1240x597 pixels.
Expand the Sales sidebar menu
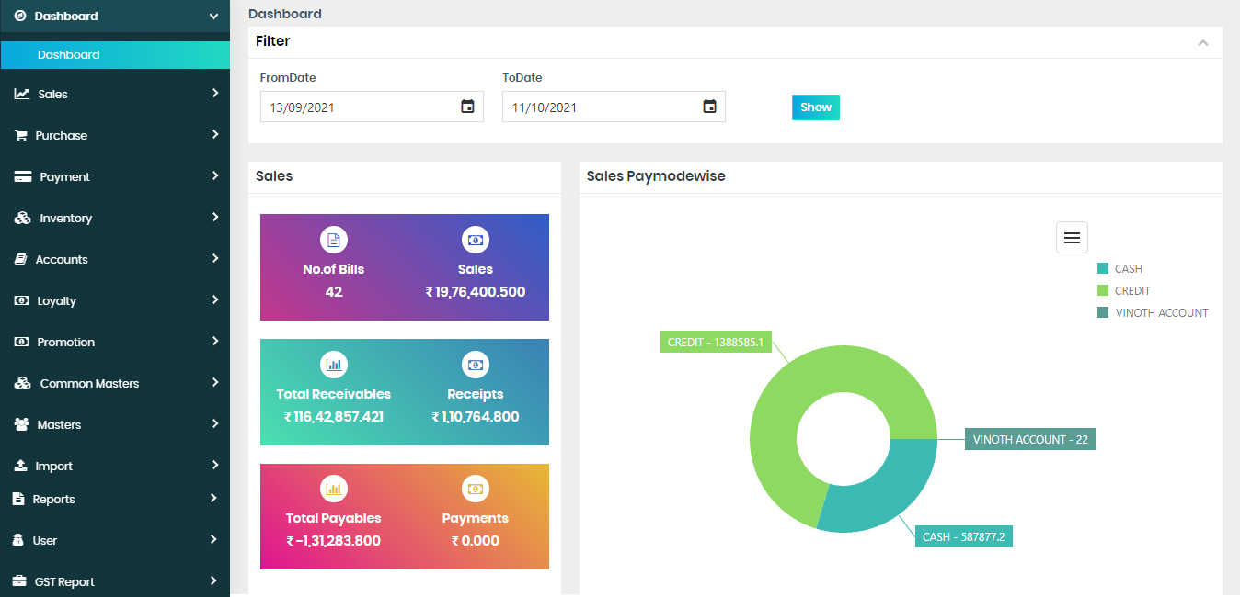point(115,94)
